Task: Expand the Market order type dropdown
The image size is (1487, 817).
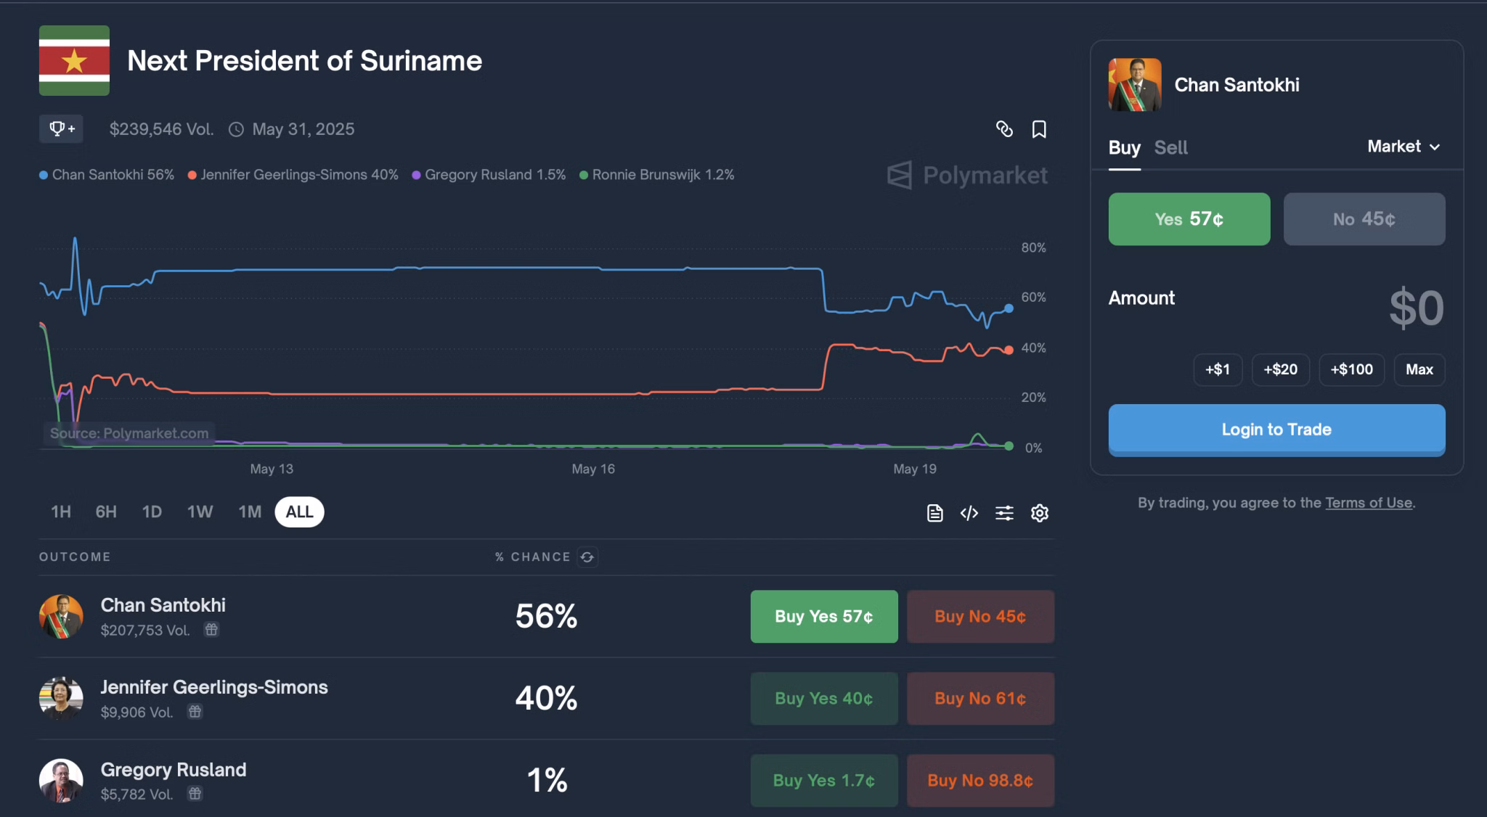Action: click(x=1404, y=147)
